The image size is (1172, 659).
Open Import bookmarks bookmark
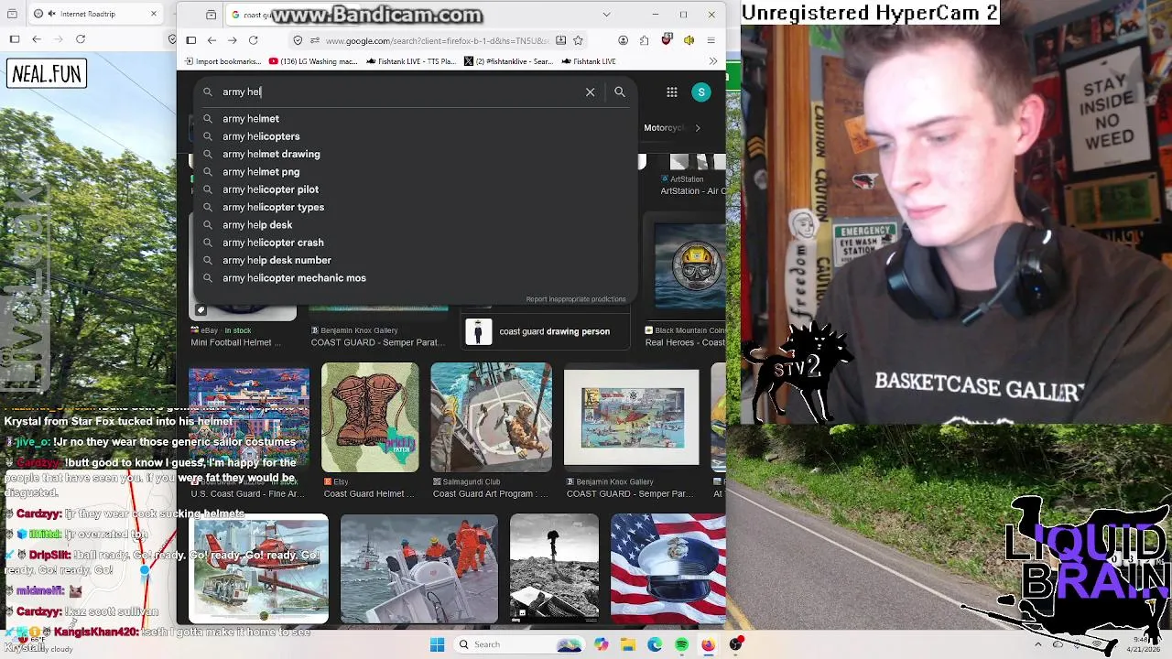[x=222, y=61]
